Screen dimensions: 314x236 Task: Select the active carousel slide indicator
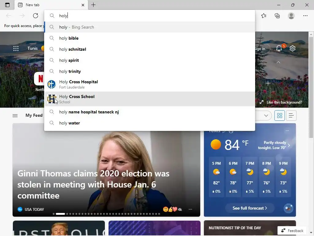(x=60, y=214)
